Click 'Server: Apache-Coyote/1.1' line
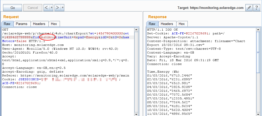262x116 pixels. 173,37
